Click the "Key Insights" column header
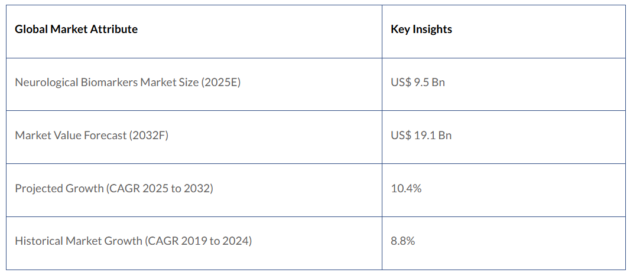This screenshot has height=276, width=630. pos(421,29)
